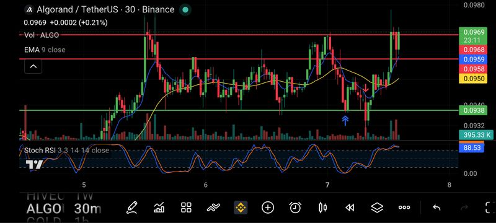Viewport: 496px width, 223px height.
Task: Select the Vol · ALGO indicator label
Action: (x=42, y=35)
